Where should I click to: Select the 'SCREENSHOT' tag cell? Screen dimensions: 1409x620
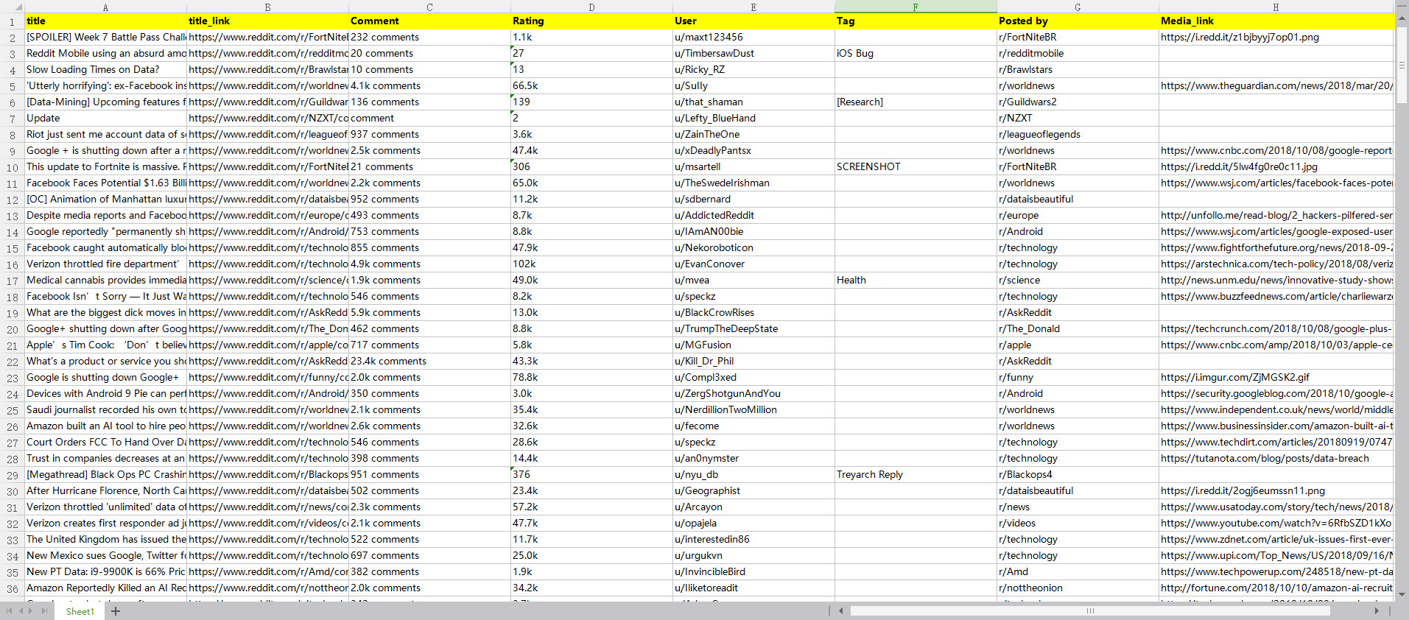[x=916, y=166]
